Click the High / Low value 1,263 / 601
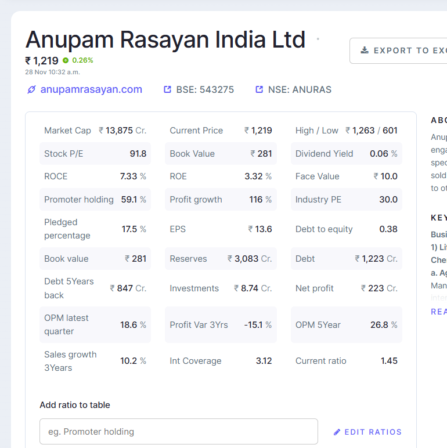The width and height of the screenshot is (447, 448). [372, 131]
